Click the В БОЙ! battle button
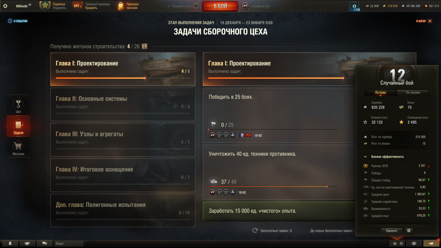The width and height of the screenshot is (441, 248). pos(220,6)
